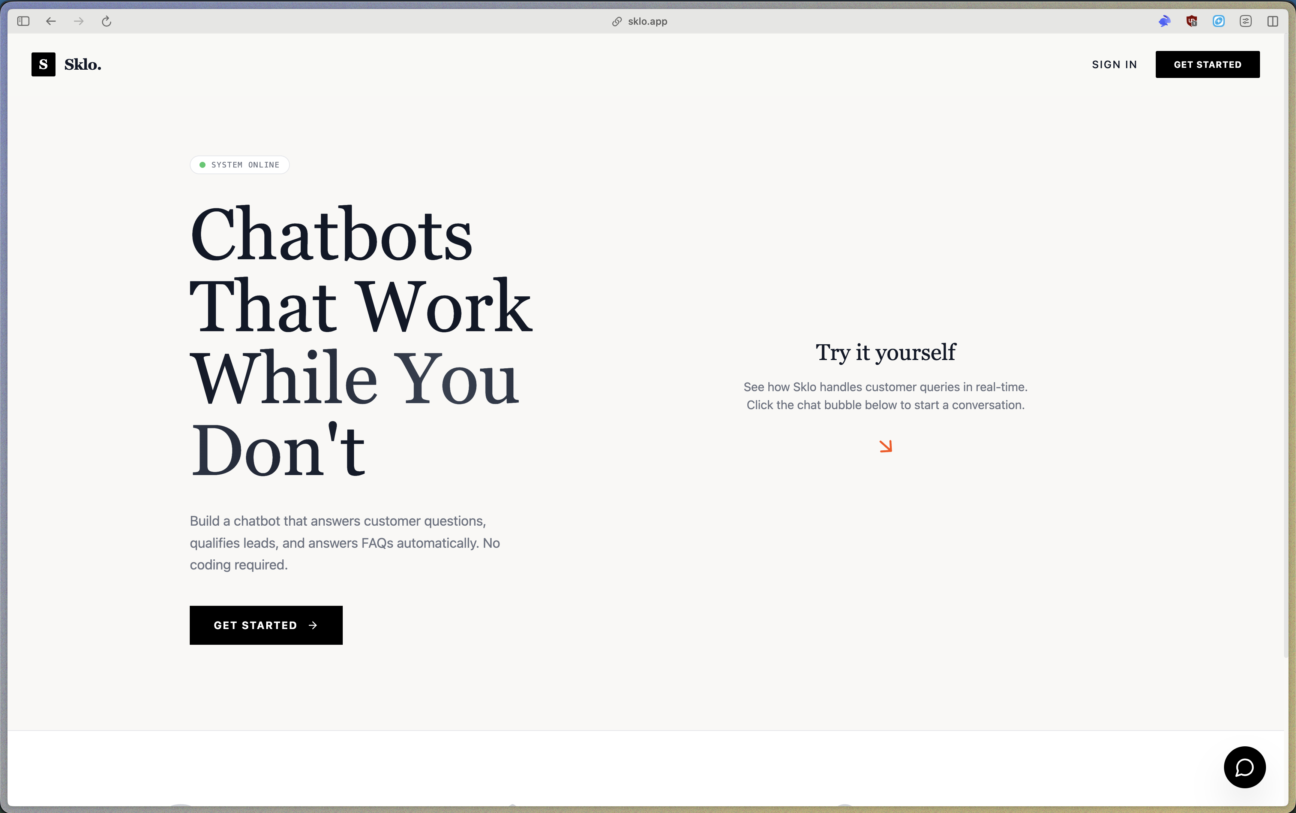Click the Sklo. brand name
Image resolution: width=1296 pixels, height=813 pixels.
tap(83, 64)
